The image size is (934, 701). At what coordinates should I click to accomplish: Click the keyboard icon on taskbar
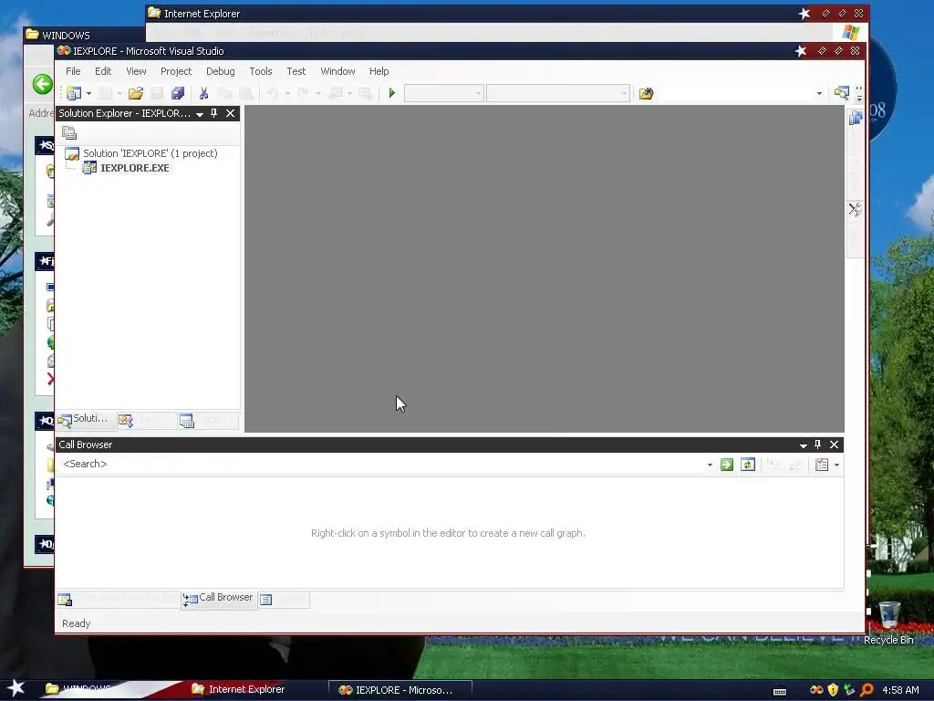pyautogui.click(x=780, y=691)
